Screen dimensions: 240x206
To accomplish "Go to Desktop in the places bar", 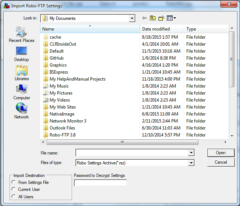I will (x=21, y=54).
